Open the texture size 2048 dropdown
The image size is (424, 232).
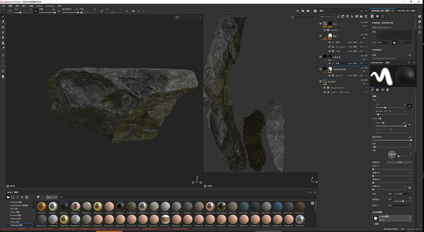(384, 43)
